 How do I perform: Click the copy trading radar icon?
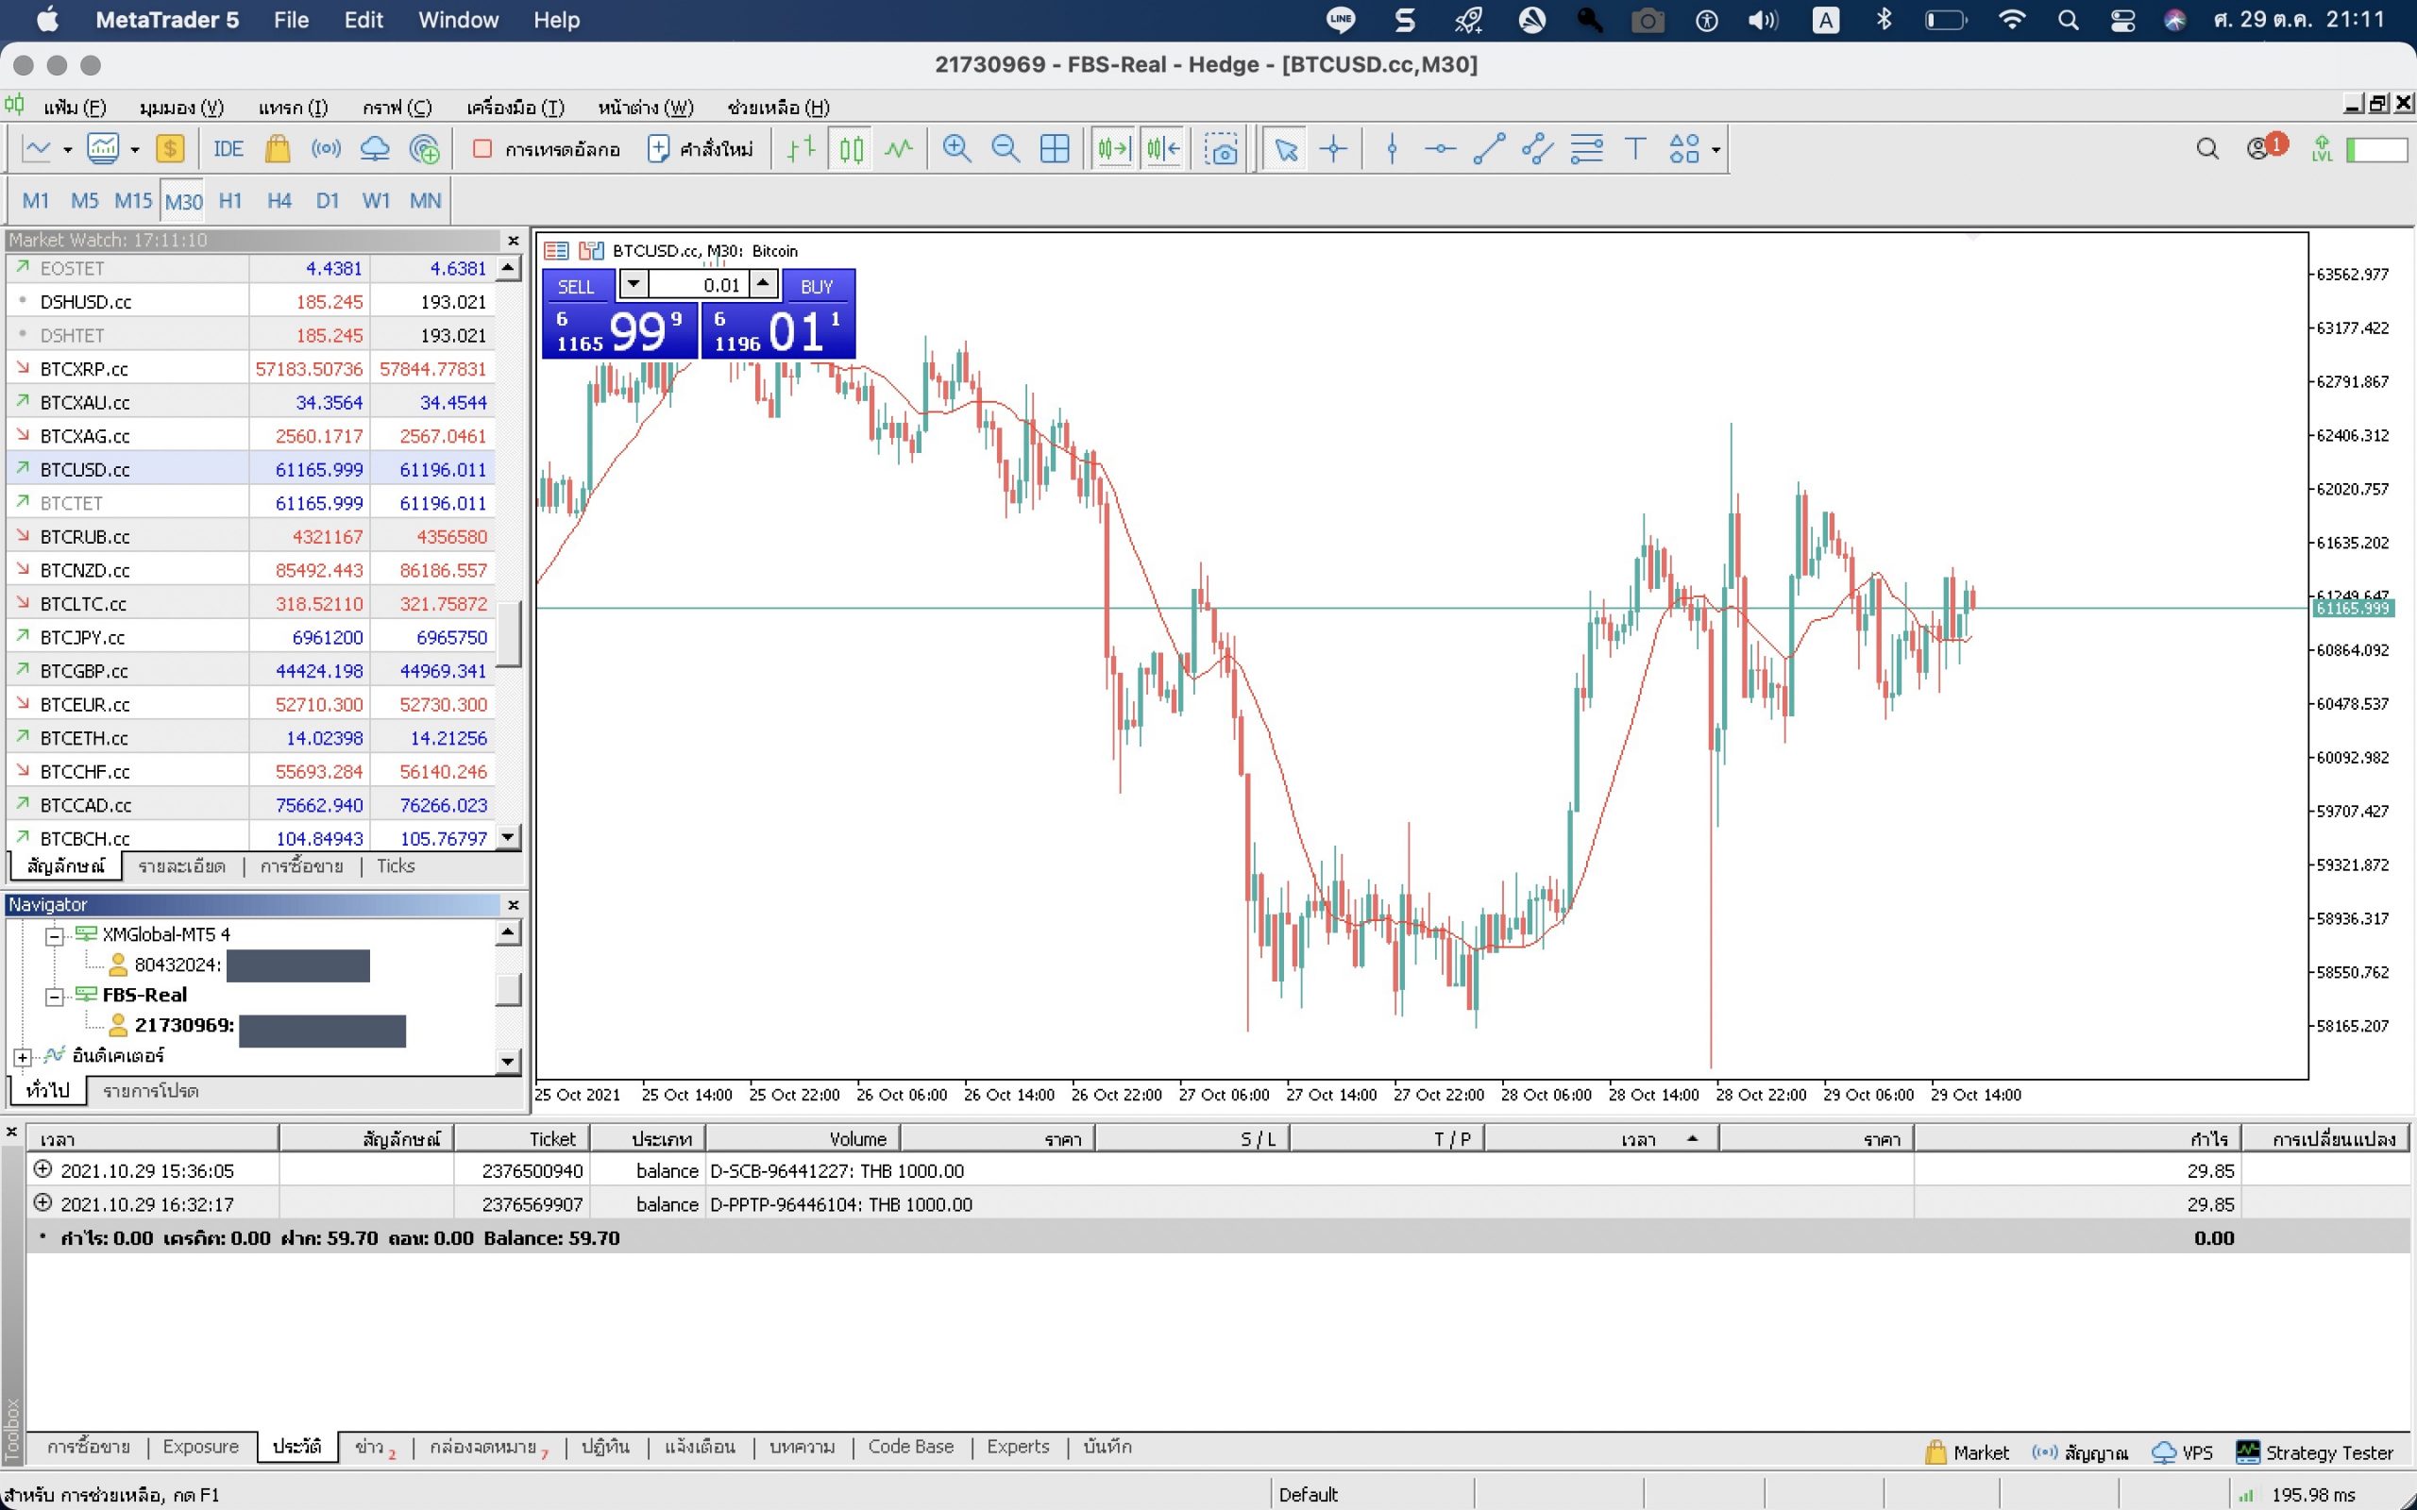pos(425,150)
